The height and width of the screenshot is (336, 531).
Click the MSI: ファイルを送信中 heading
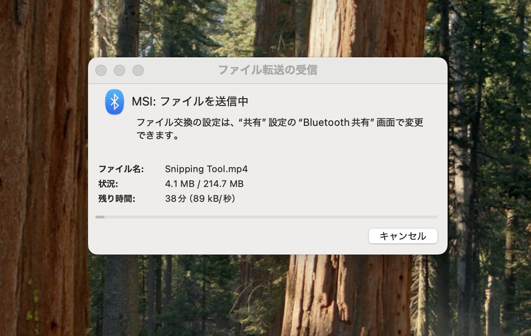point(190,101)
